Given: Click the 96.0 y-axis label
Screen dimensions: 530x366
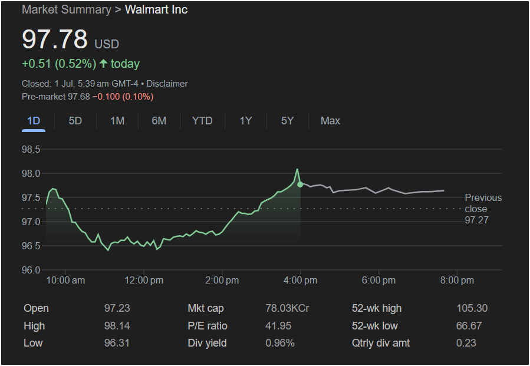Looking at the screenshot, I should tap(31, 270).
